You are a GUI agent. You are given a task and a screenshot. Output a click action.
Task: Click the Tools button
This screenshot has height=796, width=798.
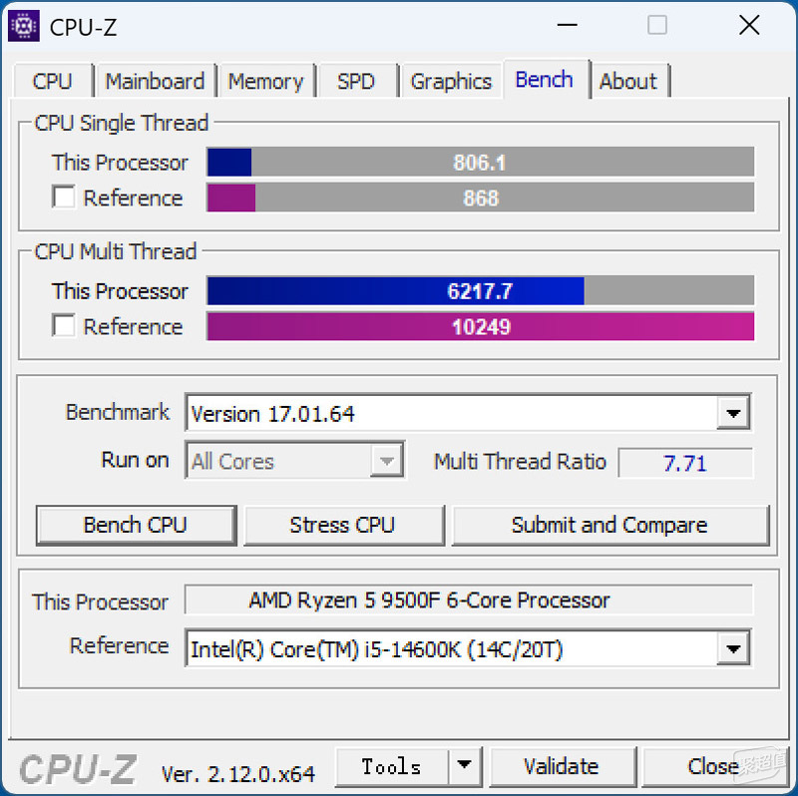(392, 766)
